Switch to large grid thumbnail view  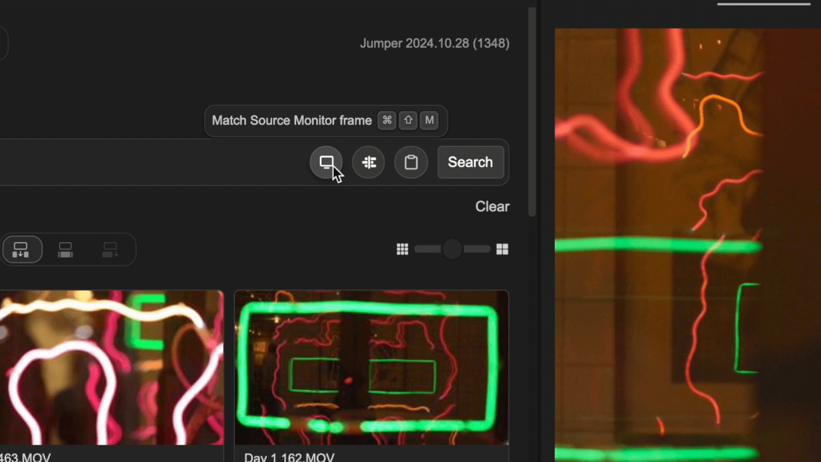(x=502, y=249)
